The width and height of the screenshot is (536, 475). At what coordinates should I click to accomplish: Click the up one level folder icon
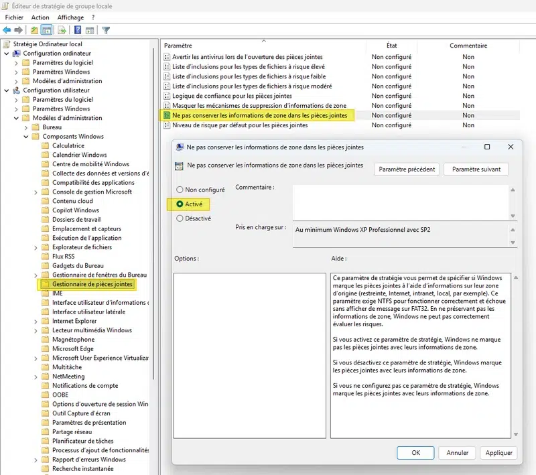34,30
